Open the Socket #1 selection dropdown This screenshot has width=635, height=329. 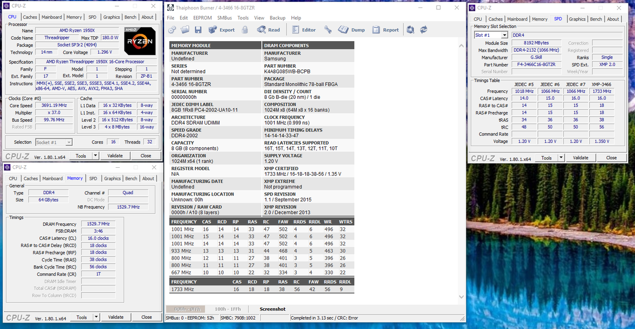pos(54,142)
